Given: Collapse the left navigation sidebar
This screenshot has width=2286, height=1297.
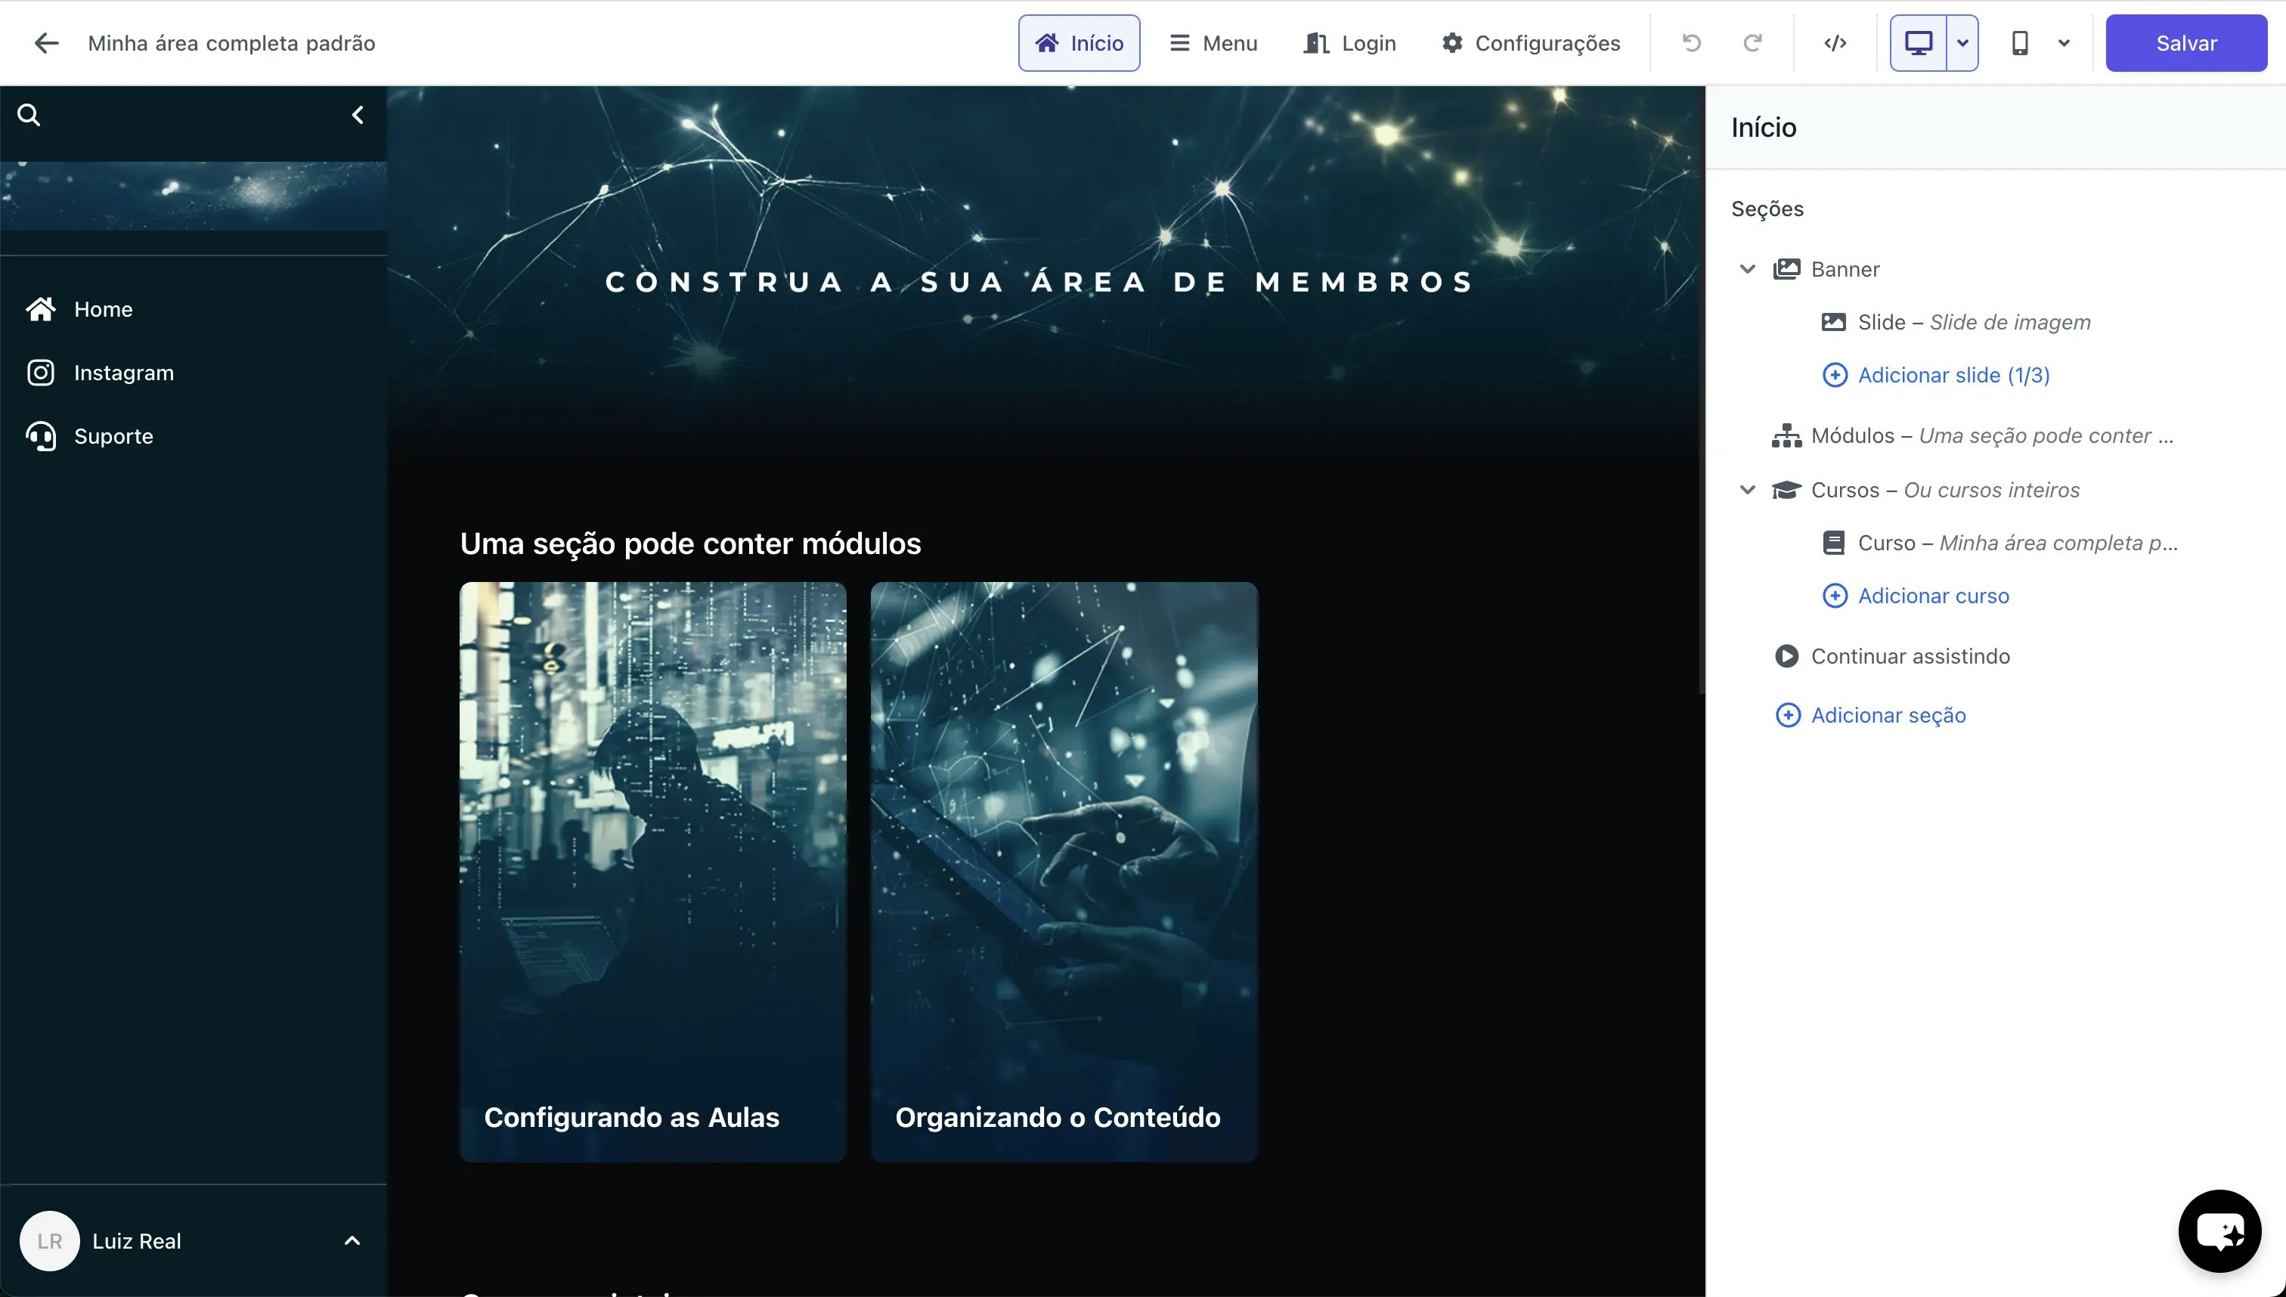Looking at the screenshot, I should pos(358,114).
